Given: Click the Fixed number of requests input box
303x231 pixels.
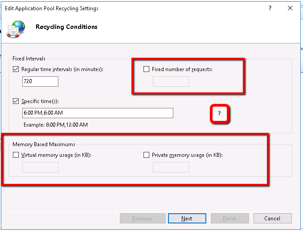Looking at the screenshot, I should (x=171, y=81).
